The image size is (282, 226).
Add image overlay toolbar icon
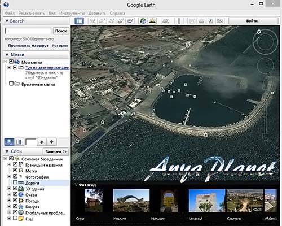[x=120, y=21]
